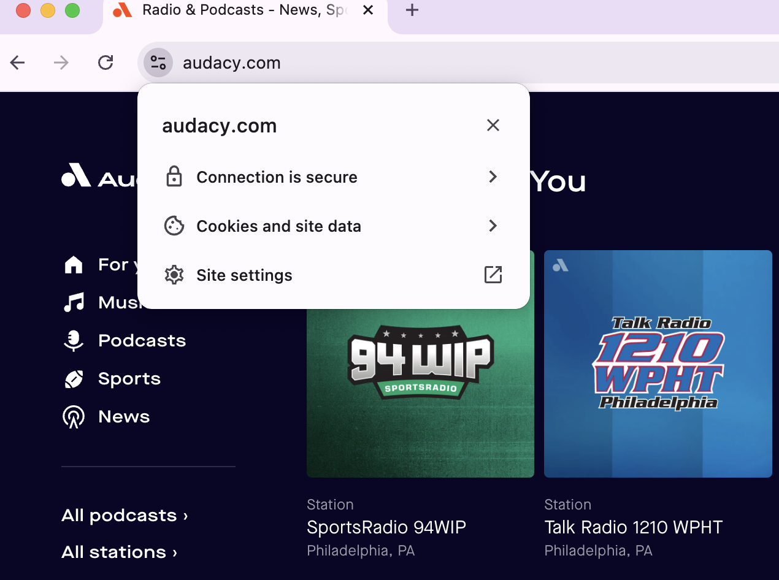Open the Talk Radio 1210 WPHT thumbnail
The height and width of the screenshot is (580, 779).
(x=658, y=364)
